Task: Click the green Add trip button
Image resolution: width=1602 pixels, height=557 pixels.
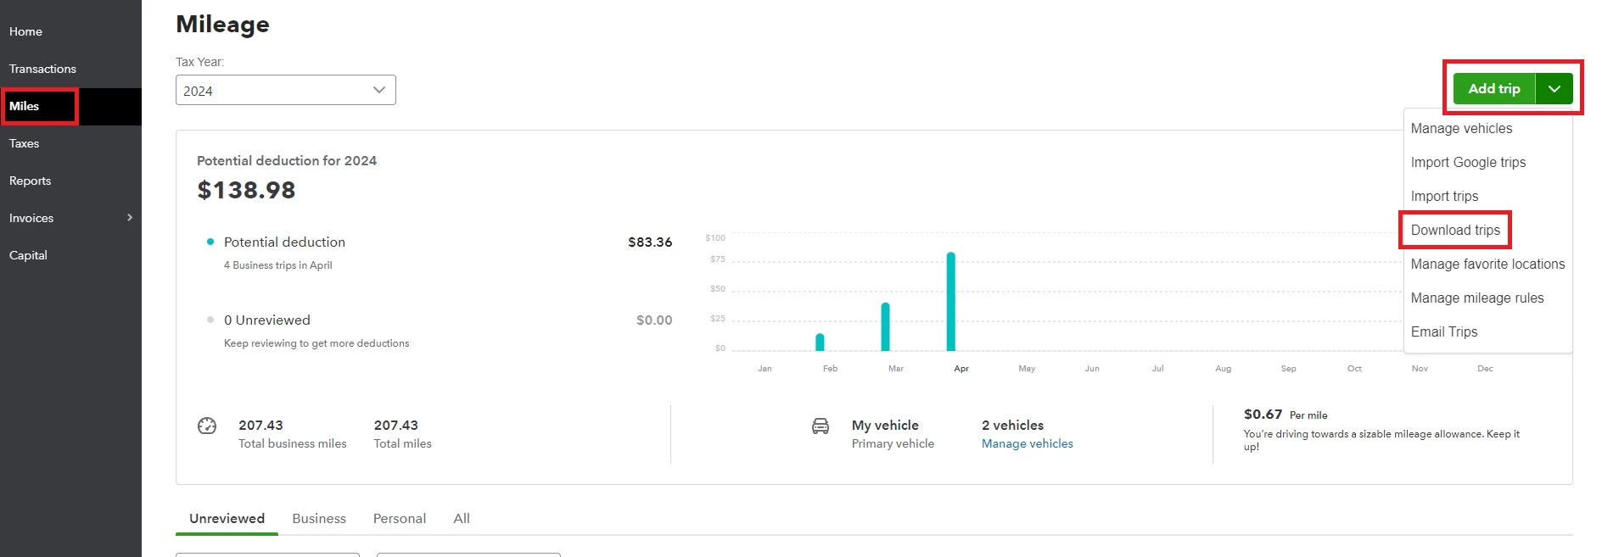Action: click(1494, 88)
